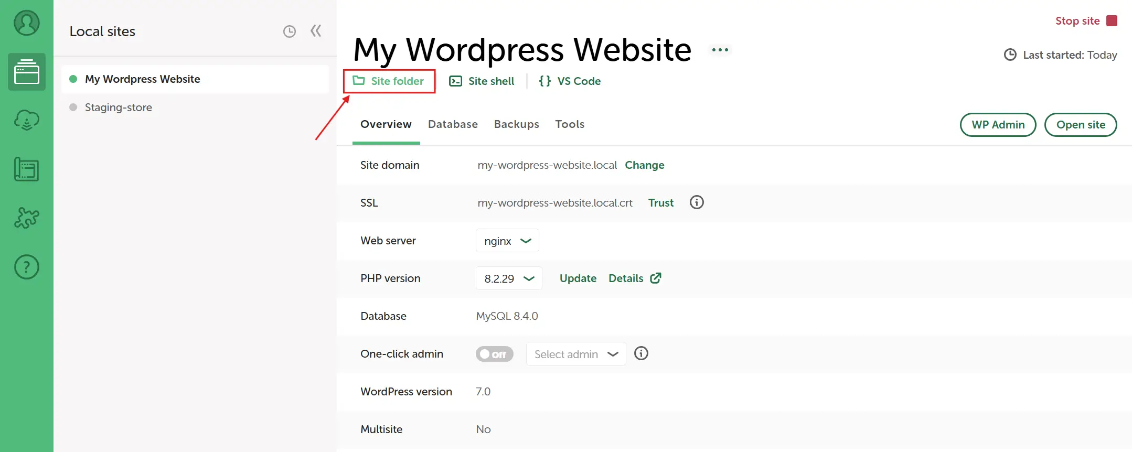
Task: Click the MySQL 8.4.0 database value
Action: click(507, 316)
